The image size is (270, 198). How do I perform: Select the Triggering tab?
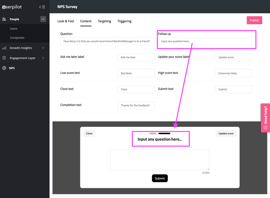(x=124, y=21)
